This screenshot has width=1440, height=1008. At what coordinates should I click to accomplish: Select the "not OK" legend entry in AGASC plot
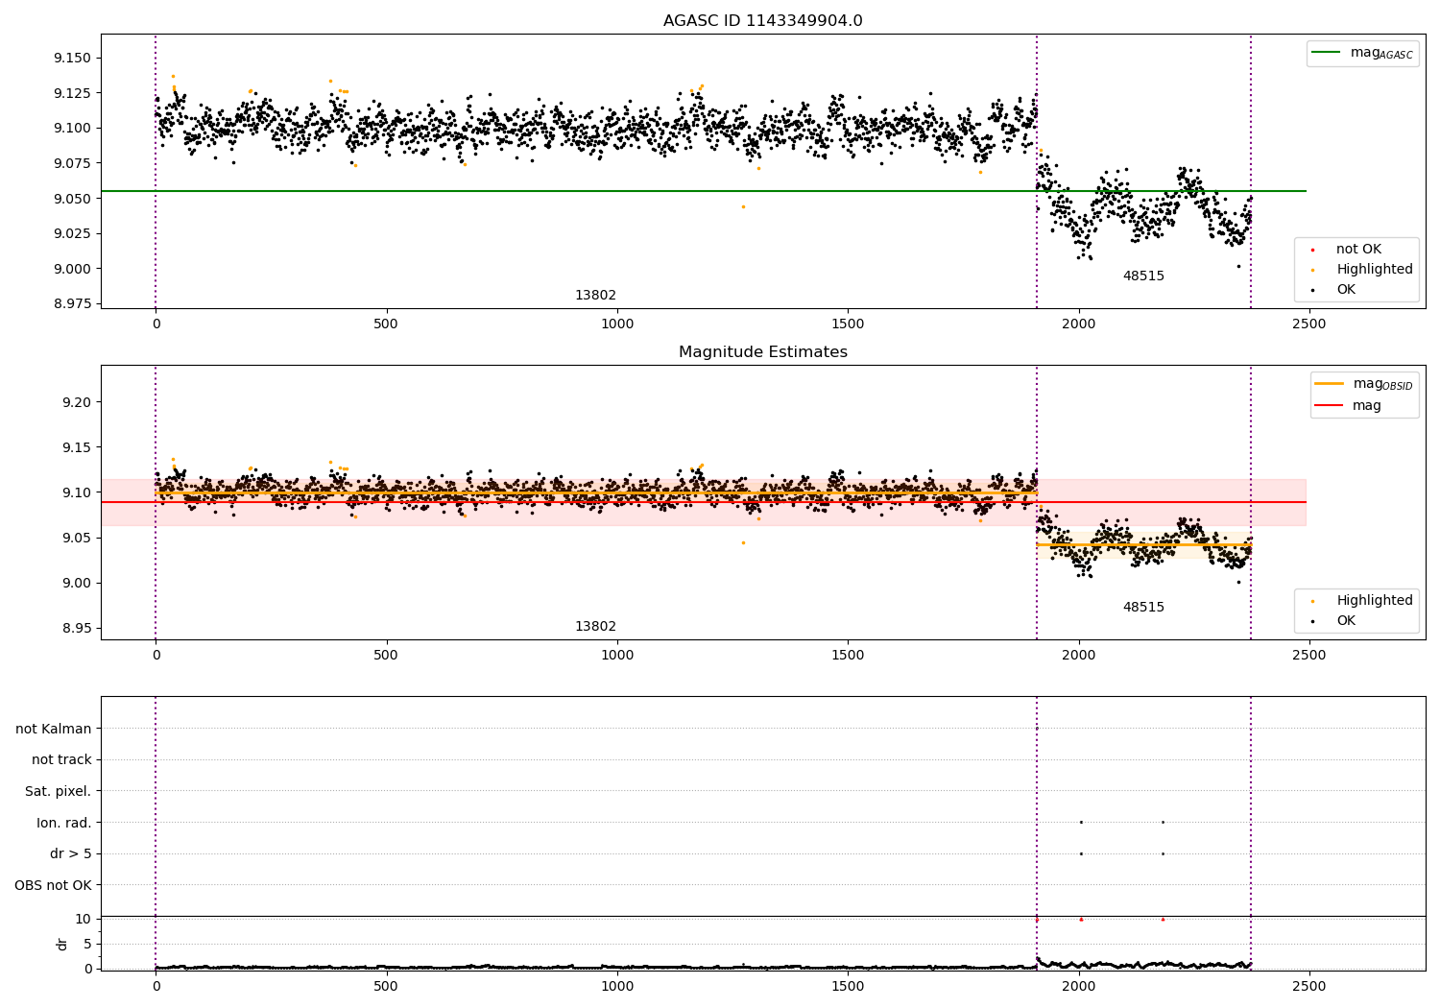[1358, 250]
